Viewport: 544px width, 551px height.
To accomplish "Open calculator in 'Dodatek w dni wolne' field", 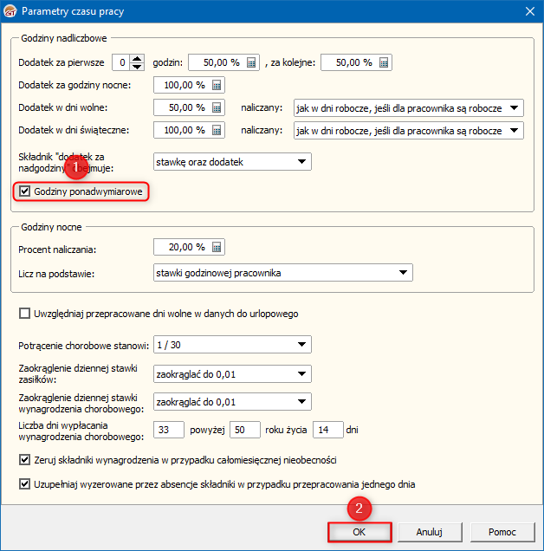I will 217,108.
